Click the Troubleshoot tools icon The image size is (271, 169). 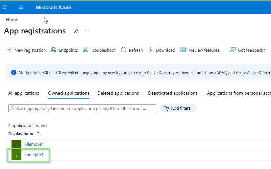[86, 50]
